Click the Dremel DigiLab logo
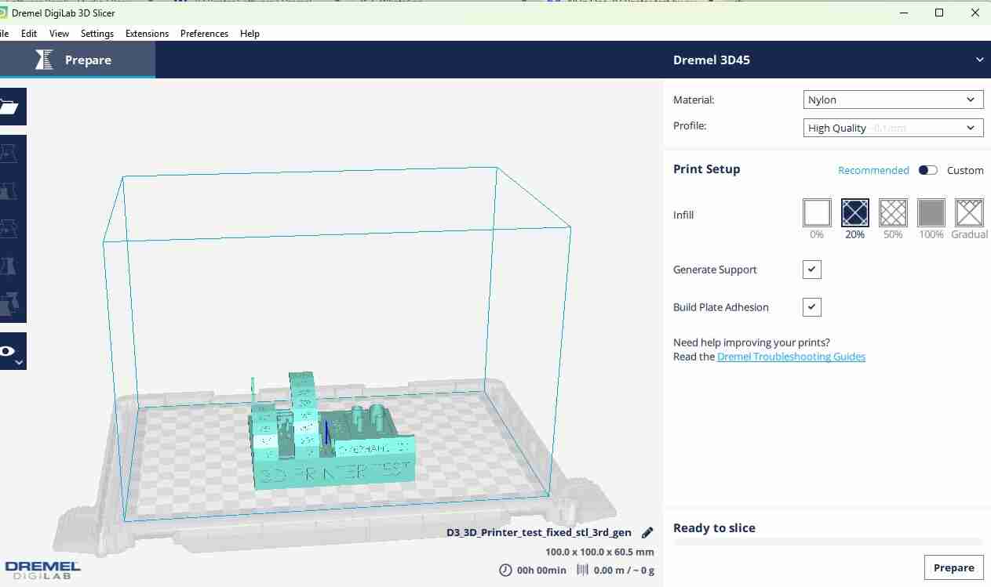Image resolution: width=991 pixels, height=587 pixels. point(42,570)
